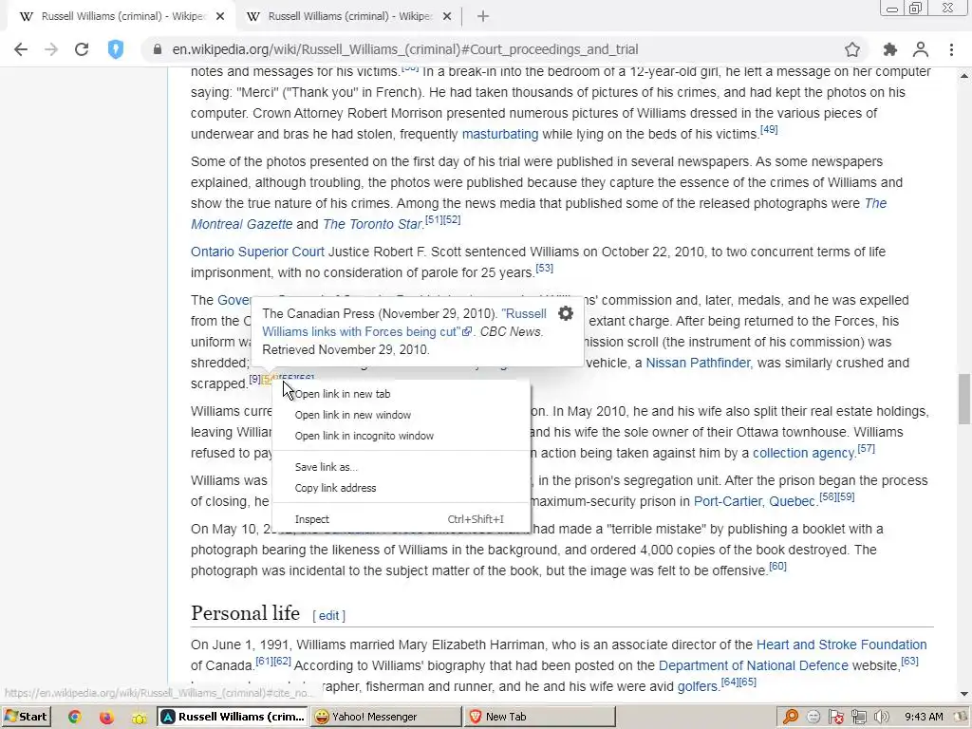This screenshot has width=972, height=729.
Task: Open citation [49]
Action: (769, 129)
